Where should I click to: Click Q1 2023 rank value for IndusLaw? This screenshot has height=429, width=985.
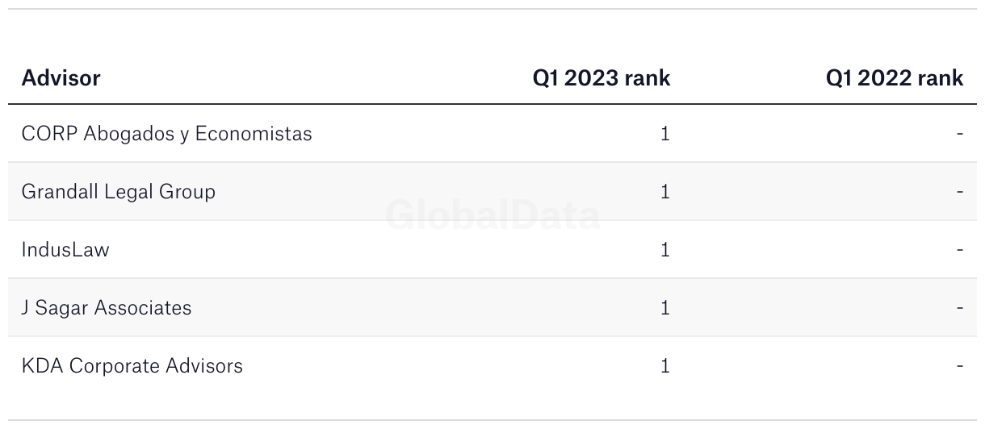664,250
